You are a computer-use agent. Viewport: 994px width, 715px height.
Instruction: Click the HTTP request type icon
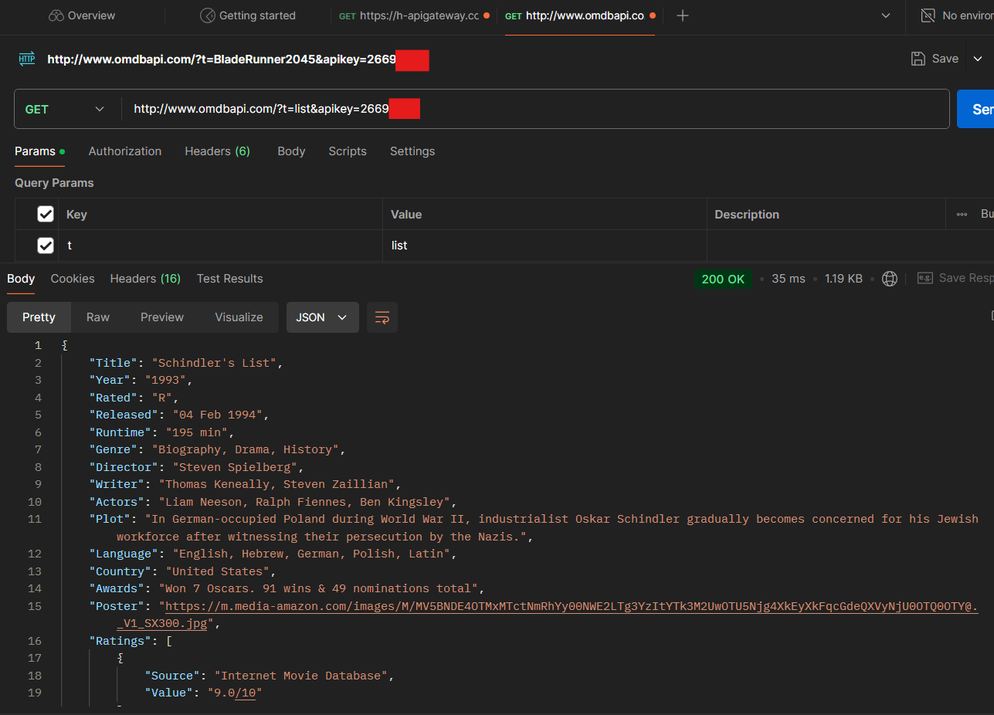tap(27, 59)
